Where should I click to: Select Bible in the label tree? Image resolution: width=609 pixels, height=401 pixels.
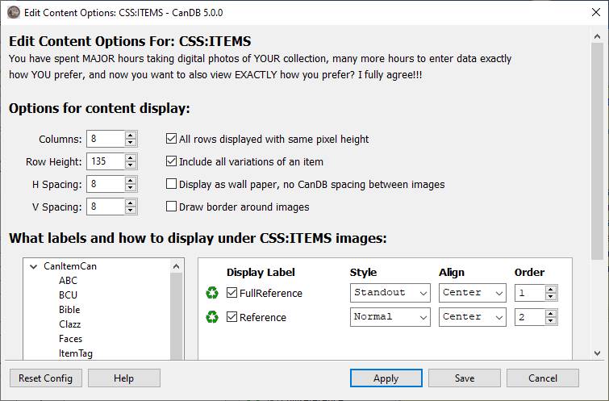(x=69, y=310)
